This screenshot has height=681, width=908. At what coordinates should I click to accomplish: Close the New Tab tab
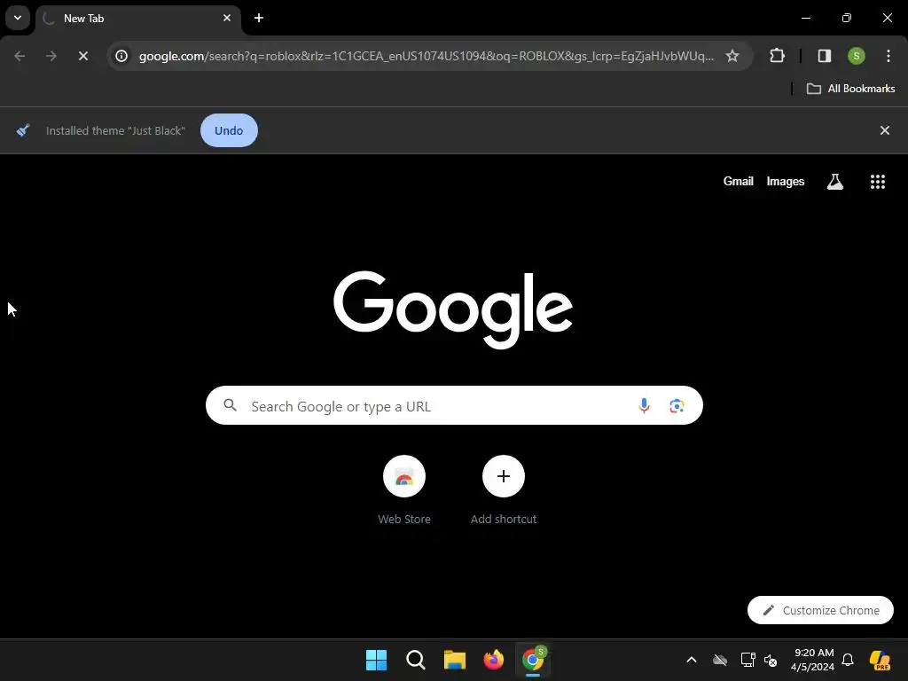tap(227, 18)
